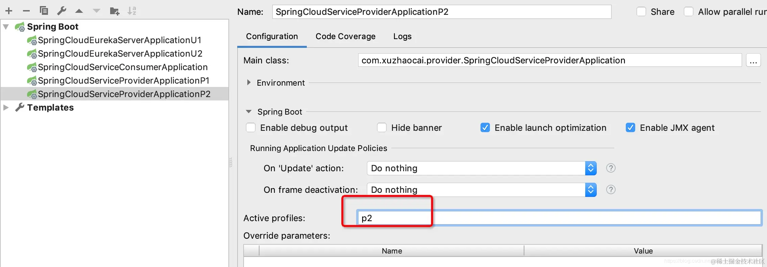Create new folder using folder icon
767x267 pixels.
point(115,11)
